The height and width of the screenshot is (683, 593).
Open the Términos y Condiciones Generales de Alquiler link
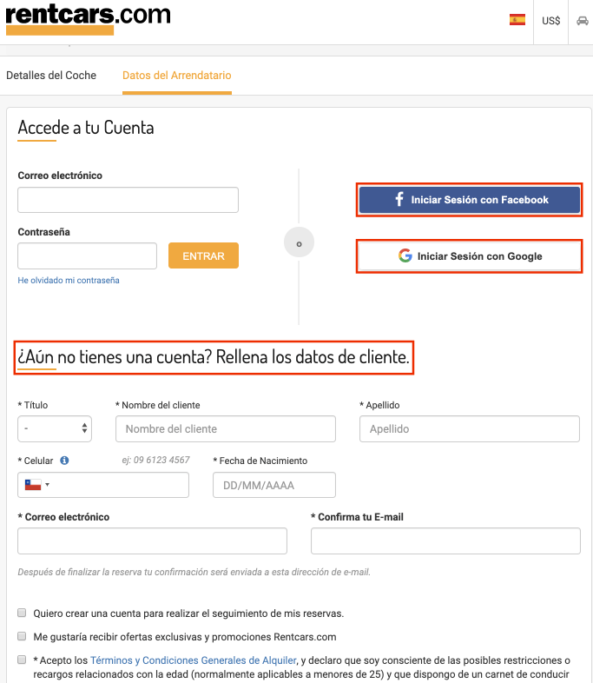(x=193, y=660)
